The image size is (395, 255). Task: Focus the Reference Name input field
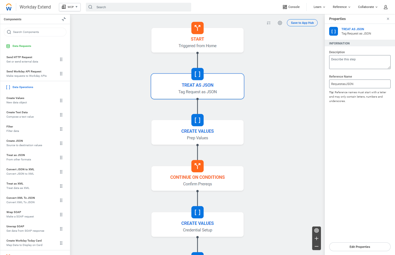(x=360, y=84)
